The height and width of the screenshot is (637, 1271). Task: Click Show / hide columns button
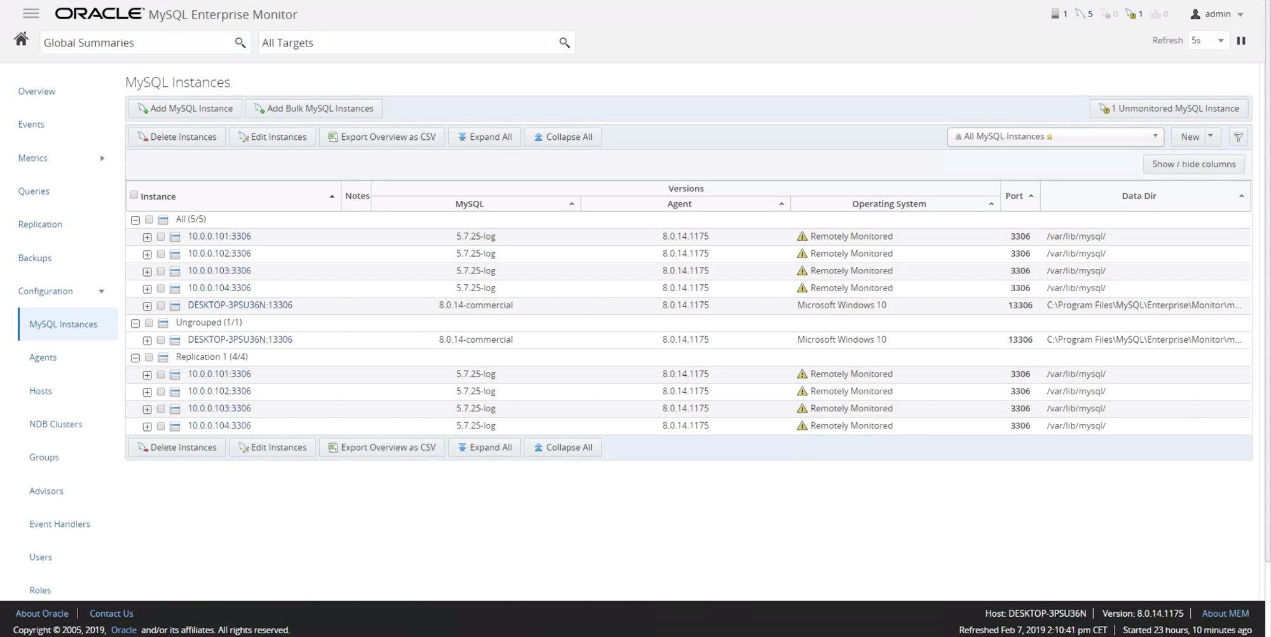1193,164
